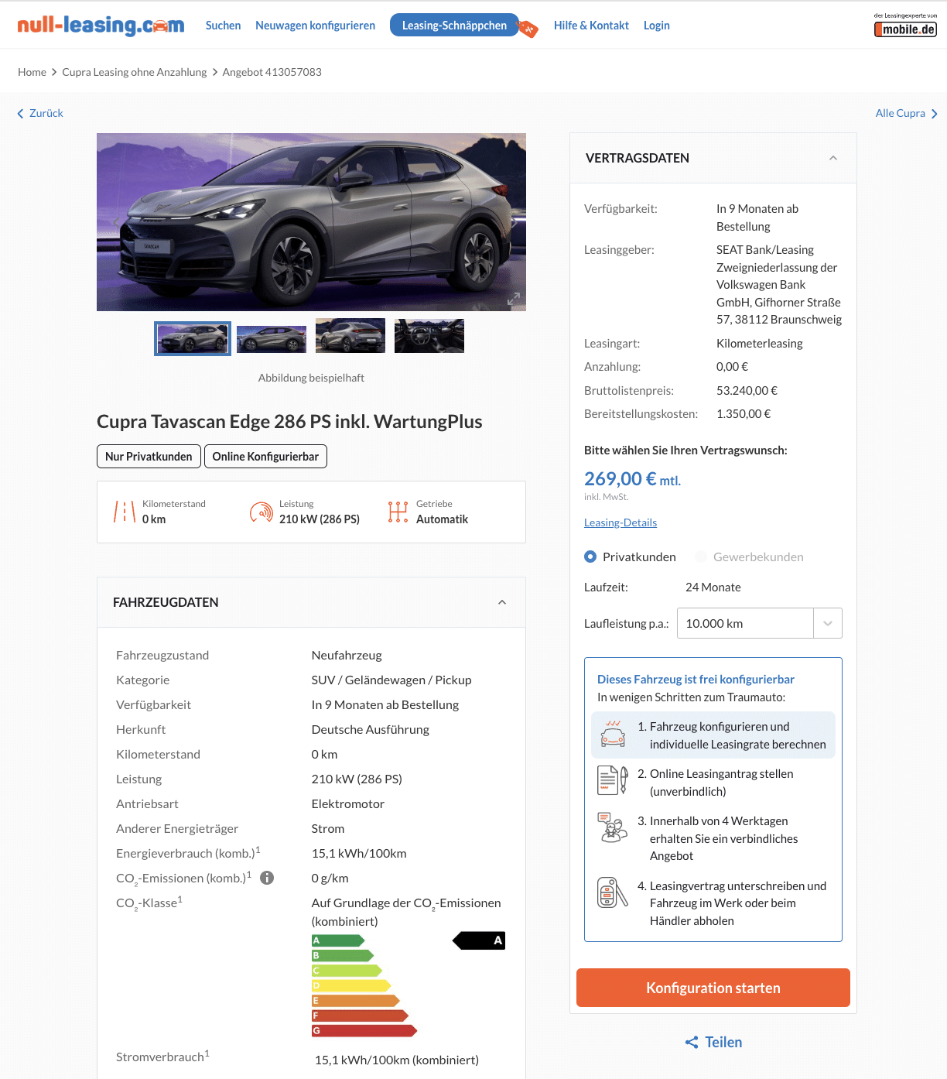Open the null-leasing.com home logo
The image size is (947, 1079).
click(101, 25)
